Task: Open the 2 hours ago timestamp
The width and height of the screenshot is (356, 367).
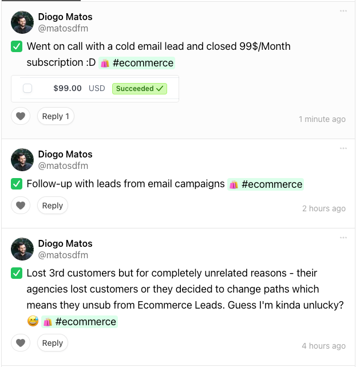Action: [x=323, y=208]
